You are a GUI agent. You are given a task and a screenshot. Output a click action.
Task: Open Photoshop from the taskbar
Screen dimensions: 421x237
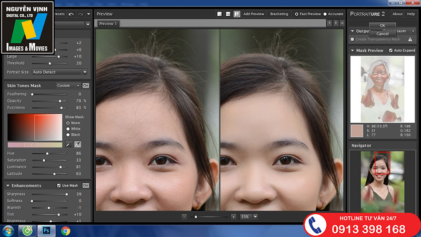tap(46, 231)
